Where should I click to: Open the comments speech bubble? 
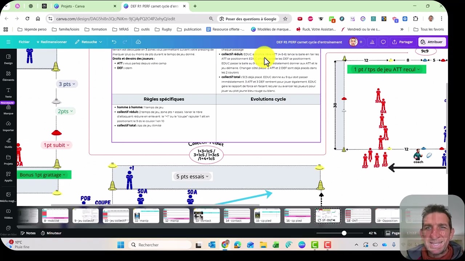[383, 42]
